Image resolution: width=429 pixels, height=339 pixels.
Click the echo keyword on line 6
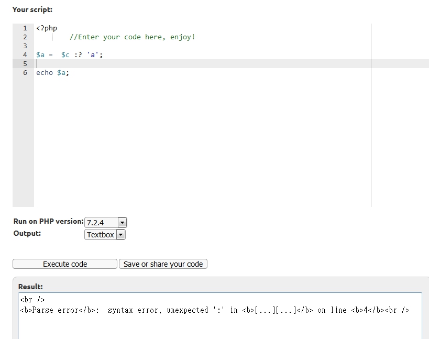tap(45, 73)
